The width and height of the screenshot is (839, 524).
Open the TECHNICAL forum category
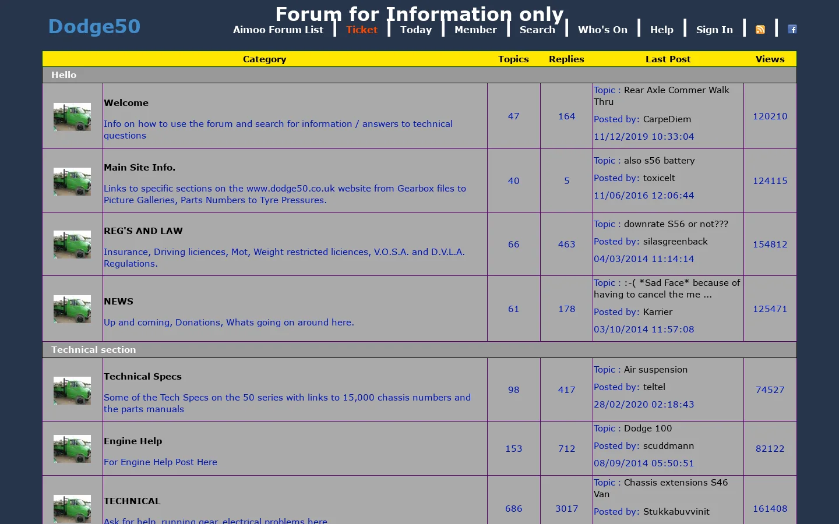[x=132, y=501]
